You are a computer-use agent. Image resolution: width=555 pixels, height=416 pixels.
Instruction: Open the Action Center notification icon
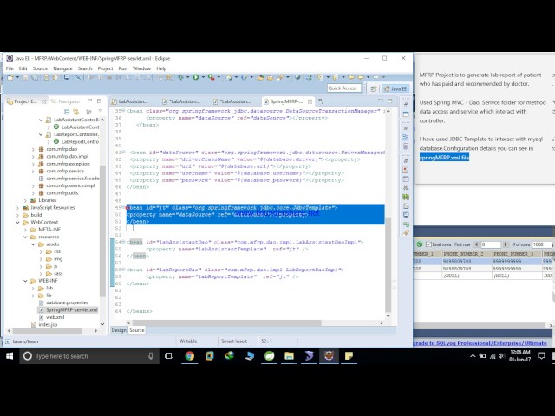point(541,356)
